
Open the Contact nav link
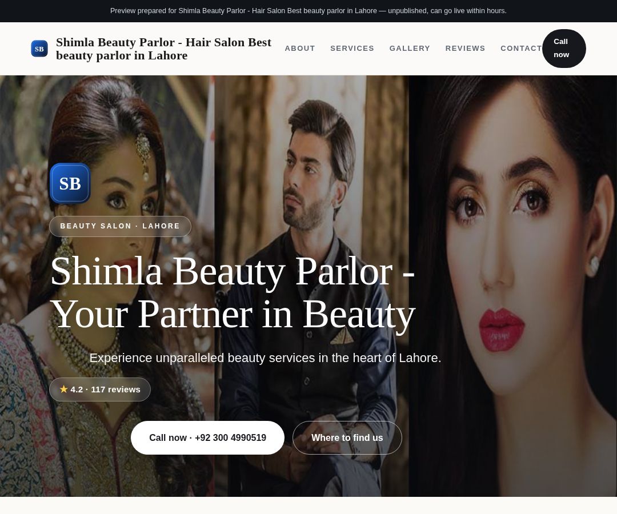[x=521, y=49]
